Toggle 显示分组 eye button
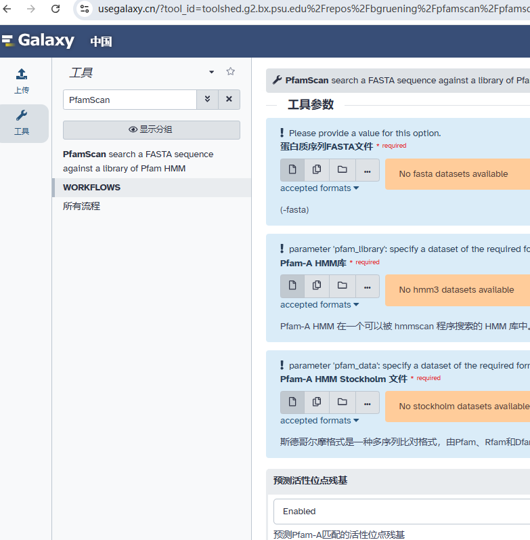 point(152,129)
